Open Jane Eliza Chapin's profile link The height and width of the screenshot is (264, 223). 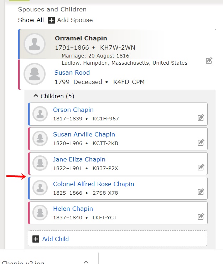coord(79,159)
